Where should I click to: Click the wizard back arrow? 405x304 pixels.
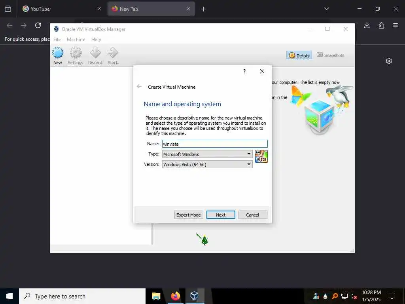click(x=139, y=87)
